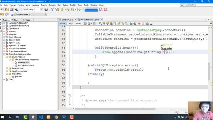Click the Undo icon
This screenshot has width=213, height=120.
(x=2, y=14)
